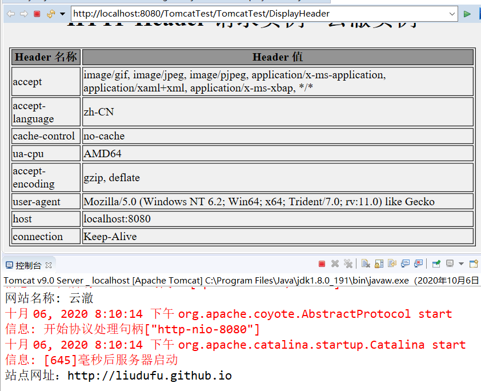481x391 pixels.
Task: Open the Display Selected Console dropdown arrow
Action: point(461,264)
